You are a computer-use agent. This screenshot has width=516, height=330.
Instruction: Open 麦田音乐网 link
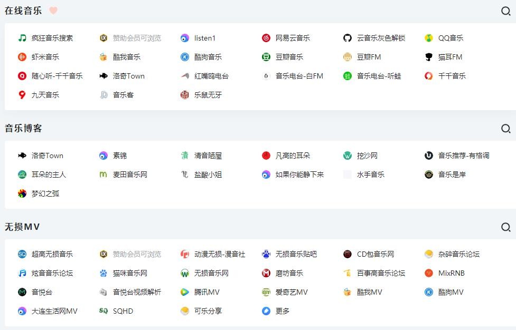(130, 174)
